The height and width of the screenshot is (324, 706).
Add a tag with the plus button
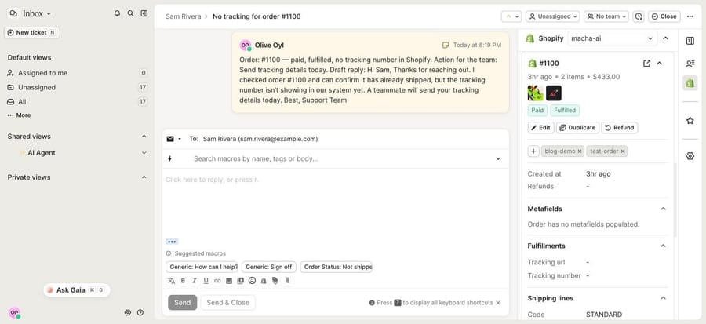point(533,151)
